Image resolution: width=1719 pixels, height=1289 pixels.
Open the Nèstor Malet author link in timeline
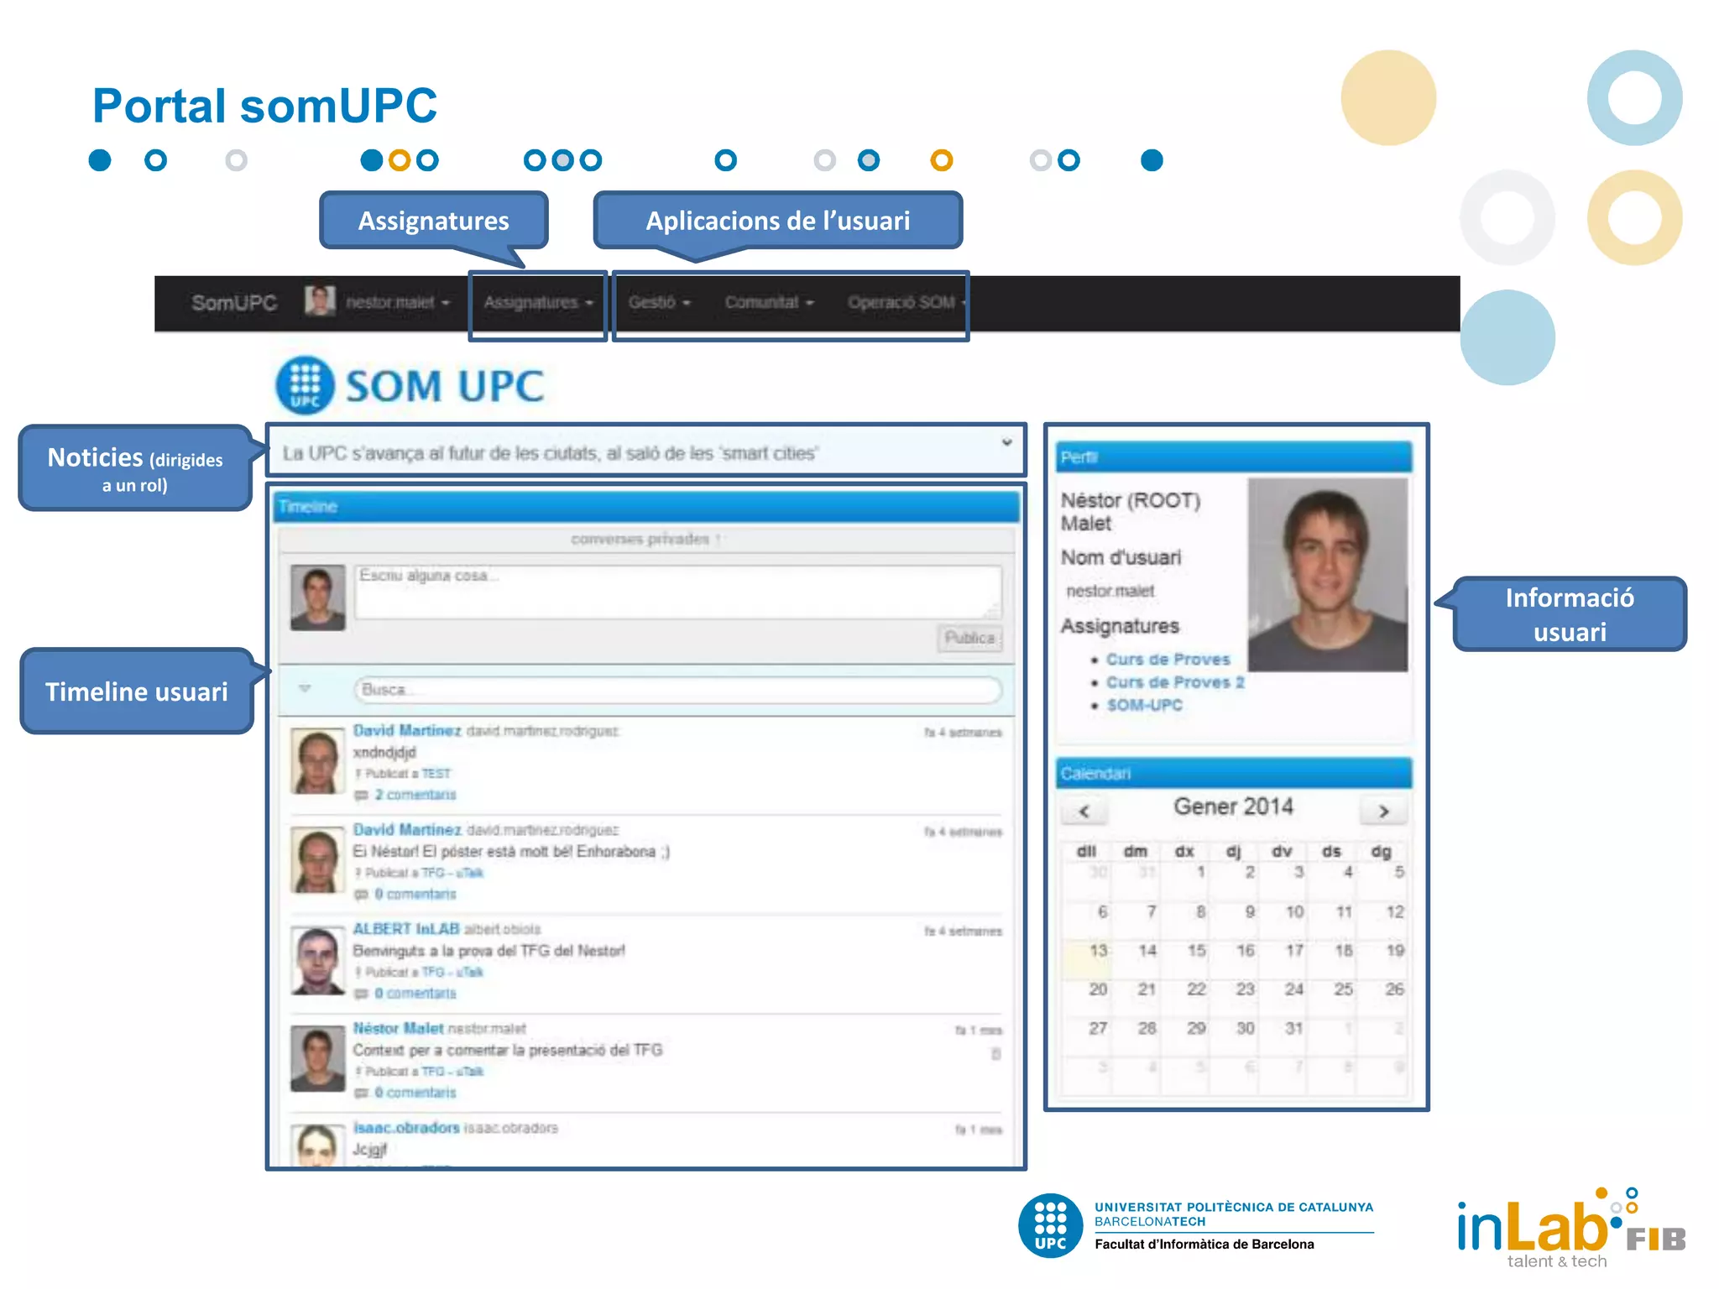pyautogui.click(x=398, y=1028)
